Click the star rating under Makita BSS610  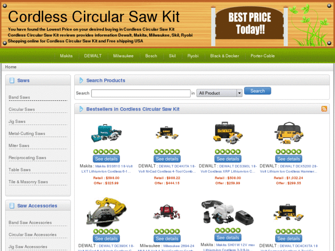pos(106,152)
